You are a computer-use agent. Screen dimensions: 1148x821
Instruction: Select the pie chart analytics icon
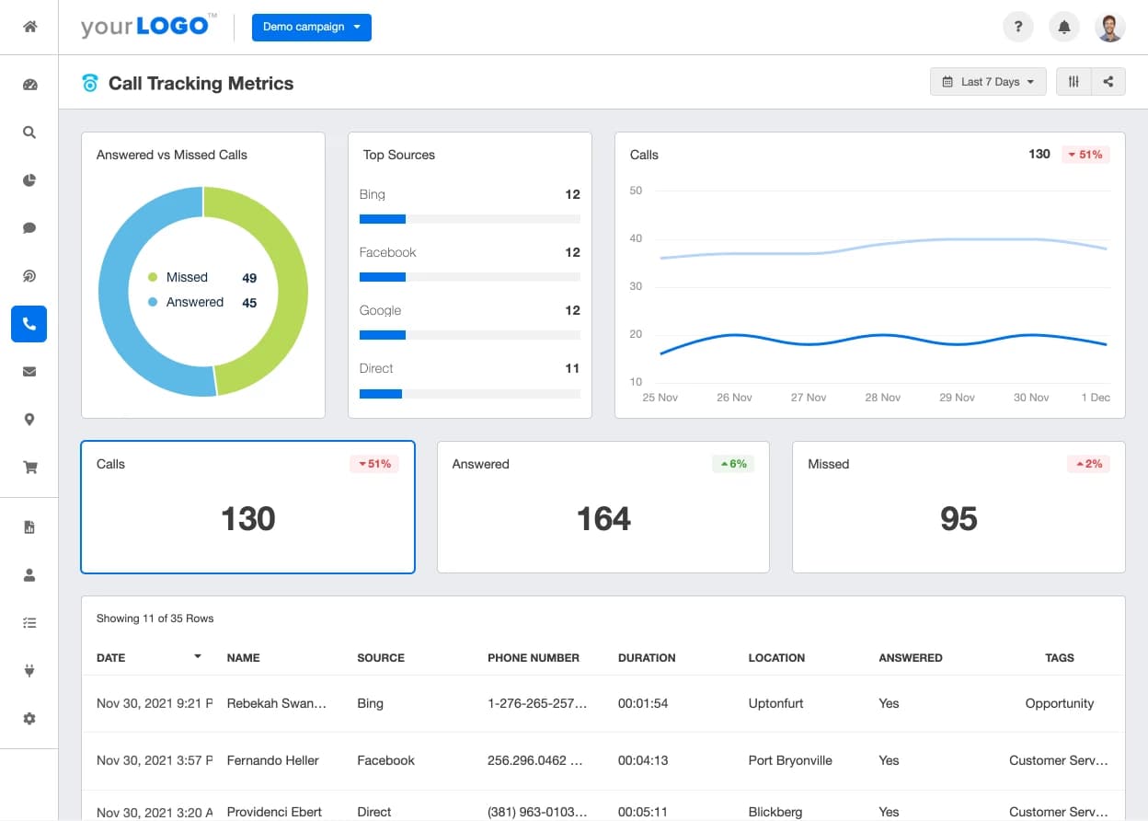click(29, 179)
